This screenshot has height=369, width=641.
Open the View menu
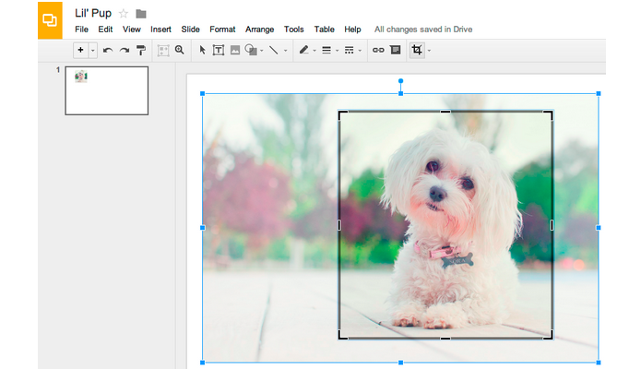132,30
